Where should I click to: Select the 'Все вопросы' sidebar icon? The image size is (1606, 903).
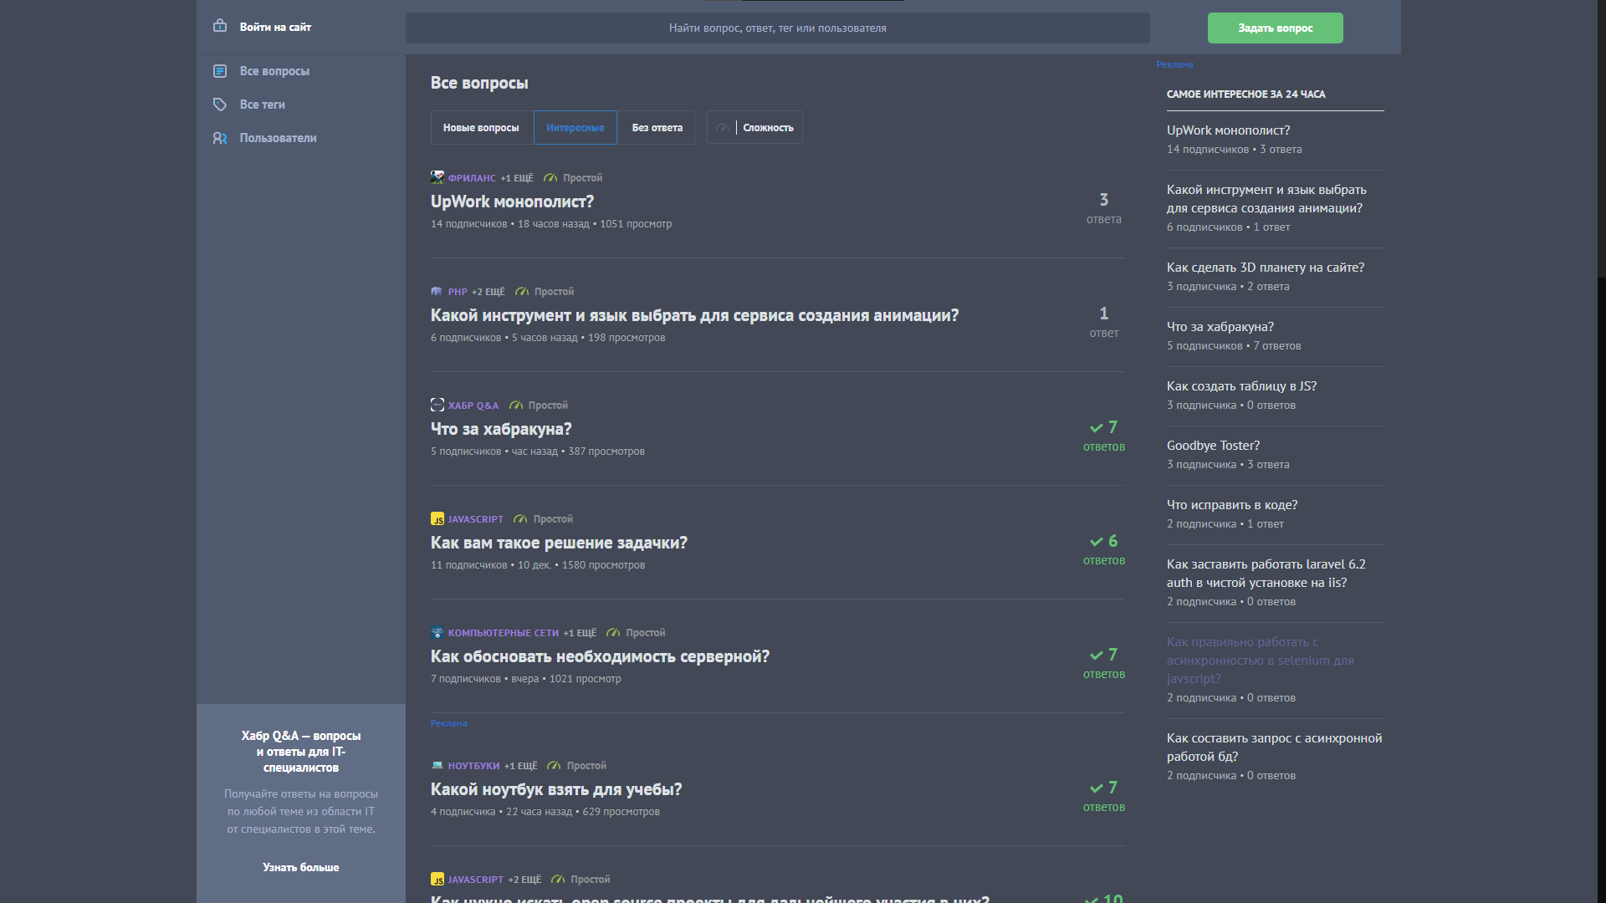(220, 71)
